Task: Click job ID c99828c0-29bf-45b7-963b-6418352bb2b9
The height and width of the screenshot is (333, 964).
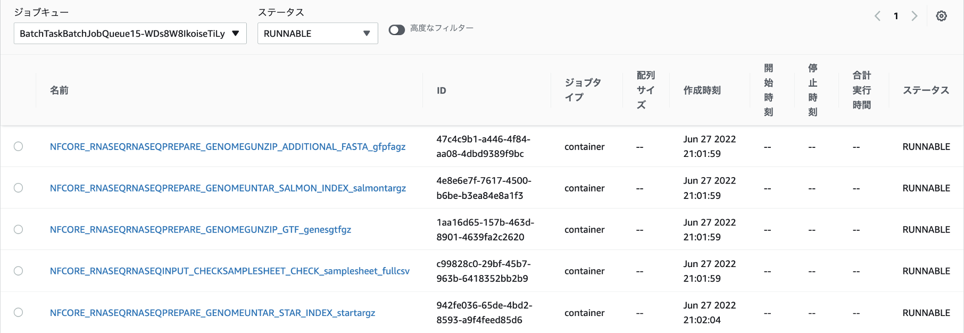Action: (484, 271)
